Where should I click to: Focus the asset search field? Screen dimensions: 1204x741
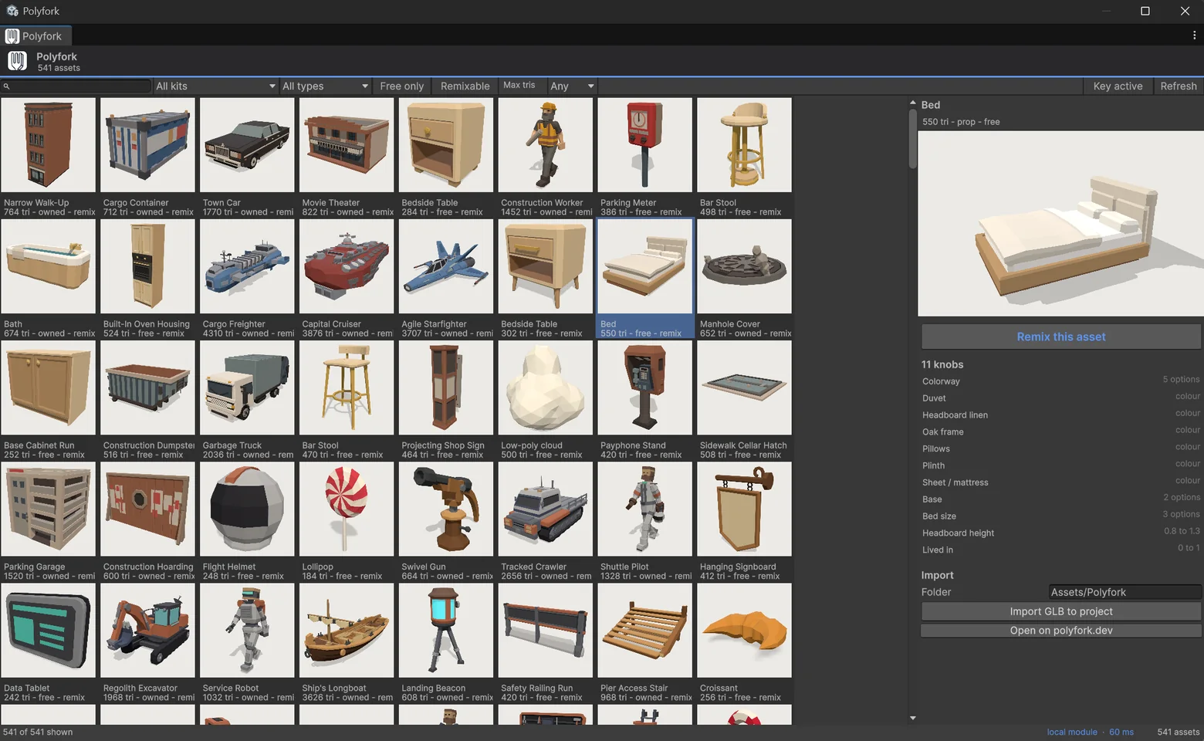76,86
